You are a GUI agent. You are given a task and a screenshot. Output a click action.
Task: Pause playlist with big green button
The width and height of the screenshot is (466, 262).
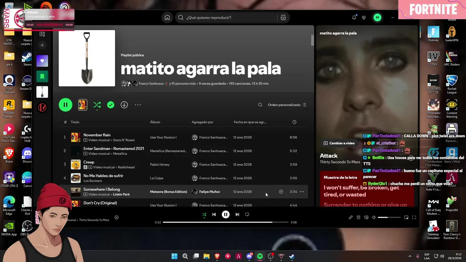66,105
